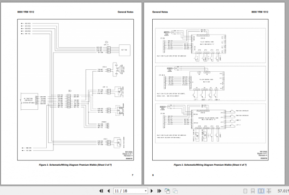Go to the previous page
289x195 pixels.
tap(108, 191)
